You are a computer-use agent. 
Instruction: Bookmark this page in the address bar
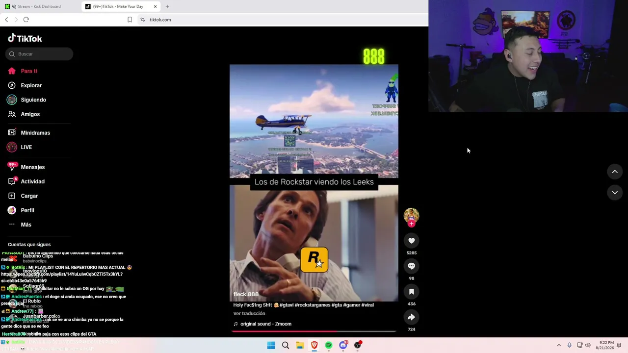tap(130, 20)
